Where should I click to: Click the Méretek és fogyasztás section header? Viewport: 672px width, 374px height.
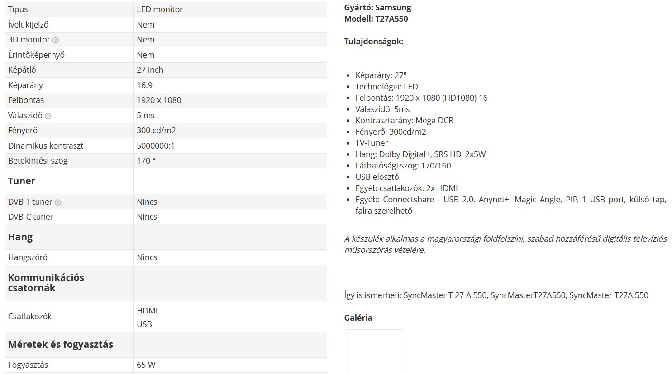pos(61,345)
